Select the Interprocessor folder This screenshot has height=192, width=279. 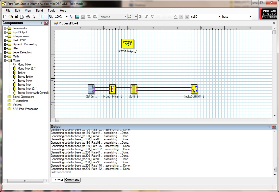(21, 36)
